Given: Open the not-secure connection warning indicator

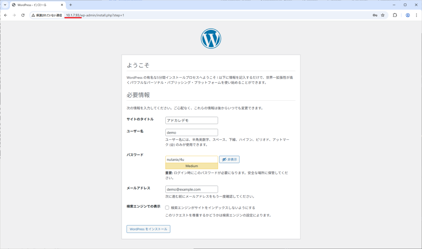Looking at the screenshot, I should tap(47, 15).
